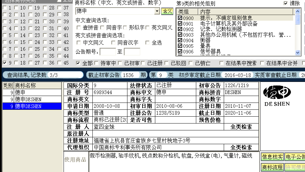This screenshot has width=305, height=172.
Task: Click the 类组 column header
Action: tap(187, 12)
